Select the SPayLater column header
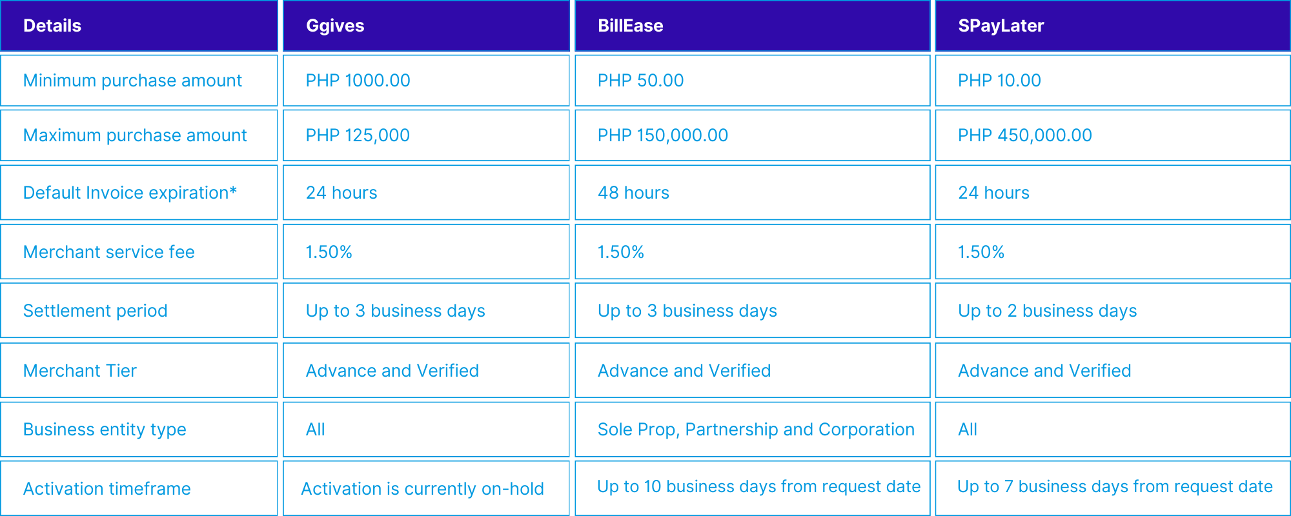 coord(1001,26)
